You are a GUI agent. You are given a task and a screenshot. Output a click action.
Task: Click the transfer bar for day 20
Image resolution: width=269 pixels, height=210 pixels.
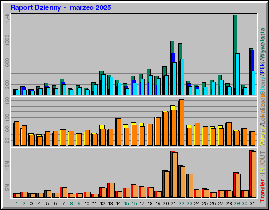[167, 184]
